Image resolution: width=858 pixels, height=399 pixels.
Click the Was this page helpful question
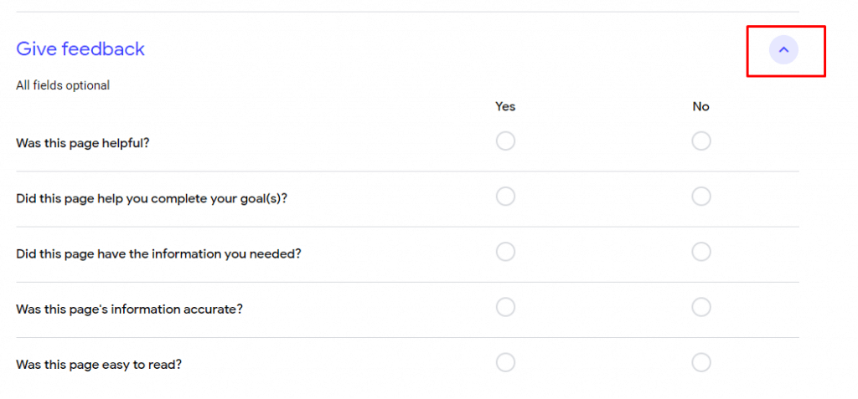(83, 143)
